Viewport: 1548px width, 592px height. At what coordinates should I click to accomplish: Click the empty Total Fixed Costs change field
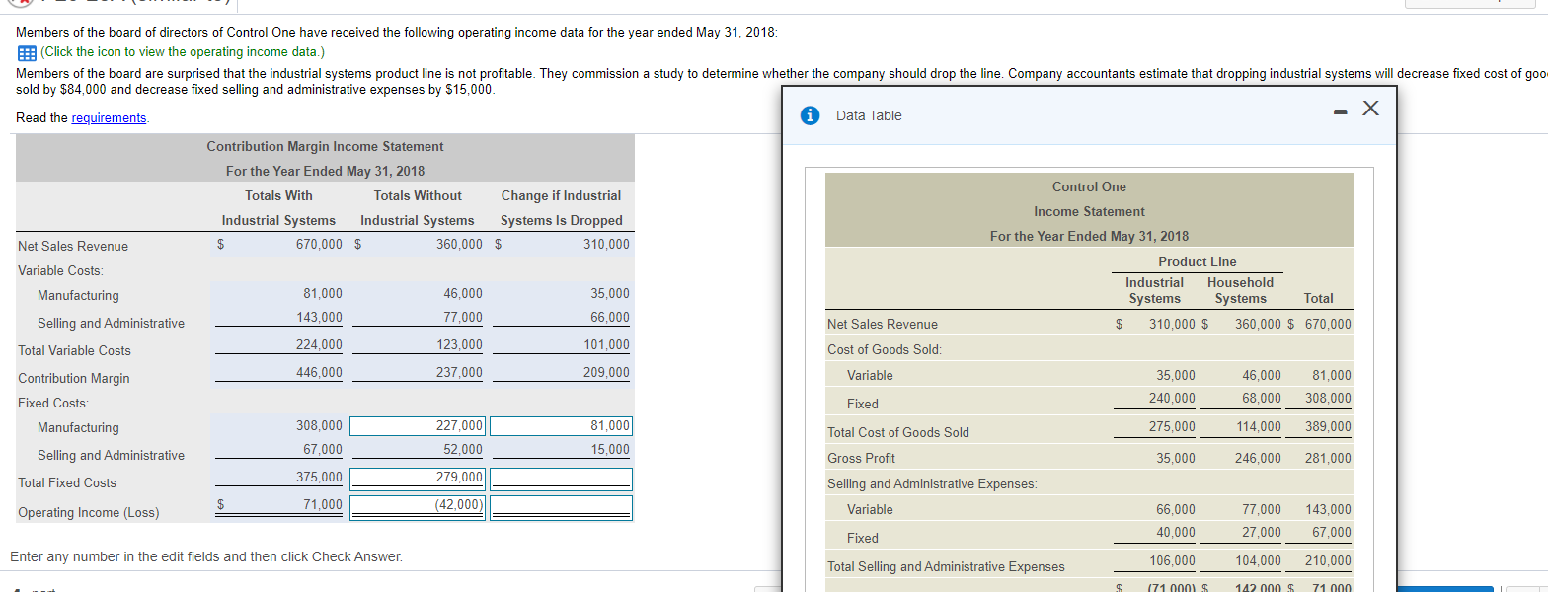coord(561,478)
